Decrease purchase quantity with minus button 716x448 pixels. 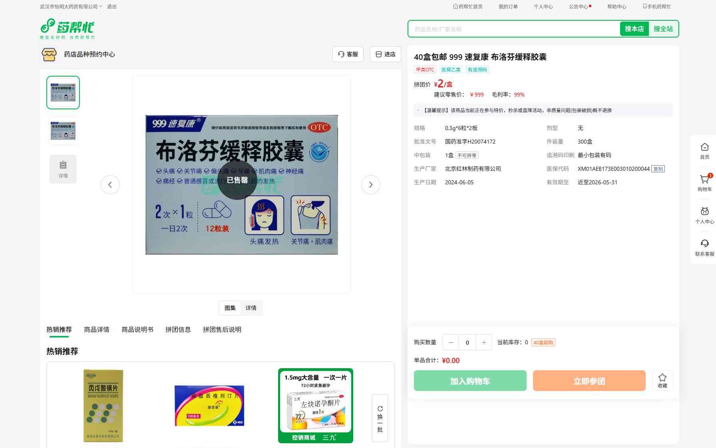[x=451, y=342]
